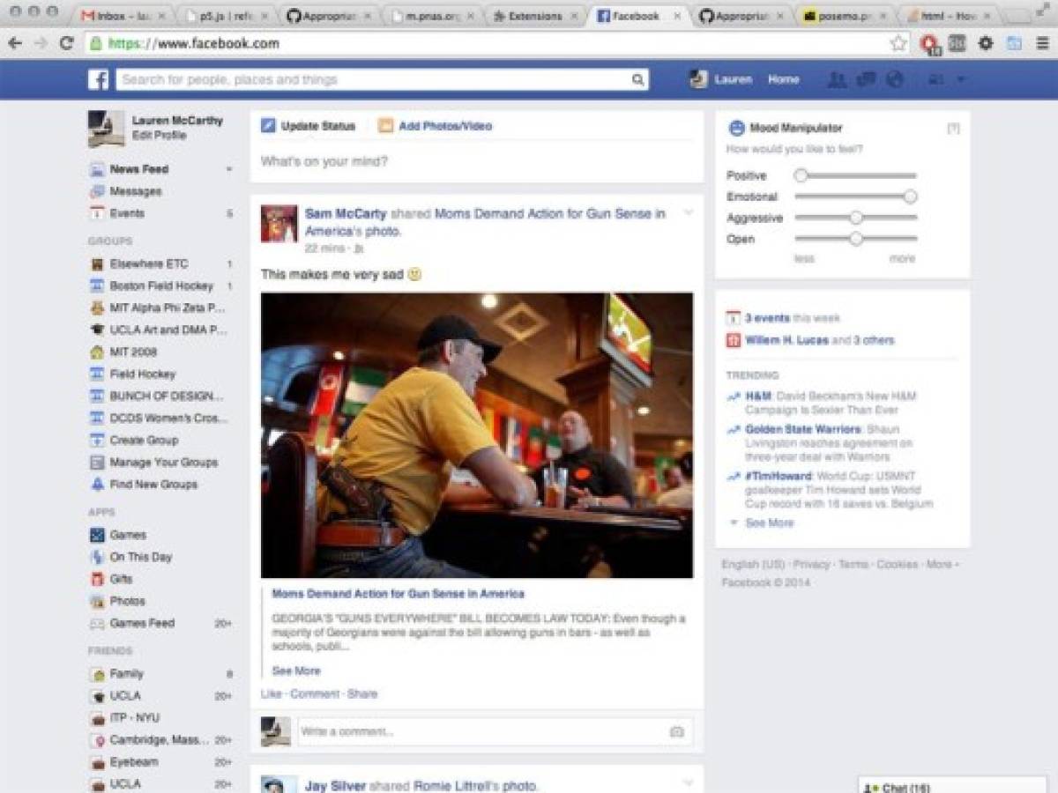
Task: Open Messages in left sidebar
Action: pos(135,191)
